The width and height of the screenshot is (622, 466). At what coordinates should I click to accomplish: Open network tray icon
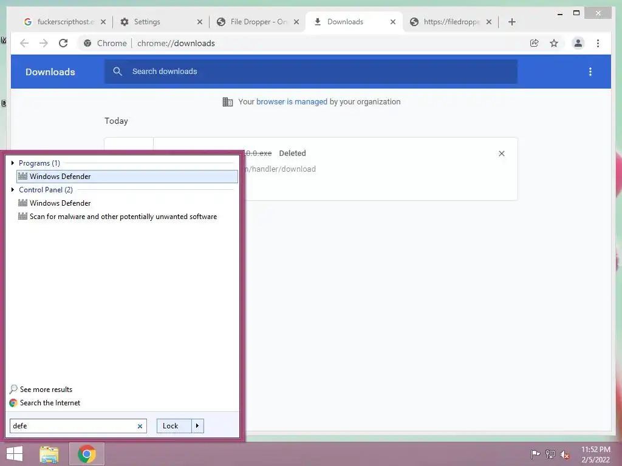coord(550,454)
